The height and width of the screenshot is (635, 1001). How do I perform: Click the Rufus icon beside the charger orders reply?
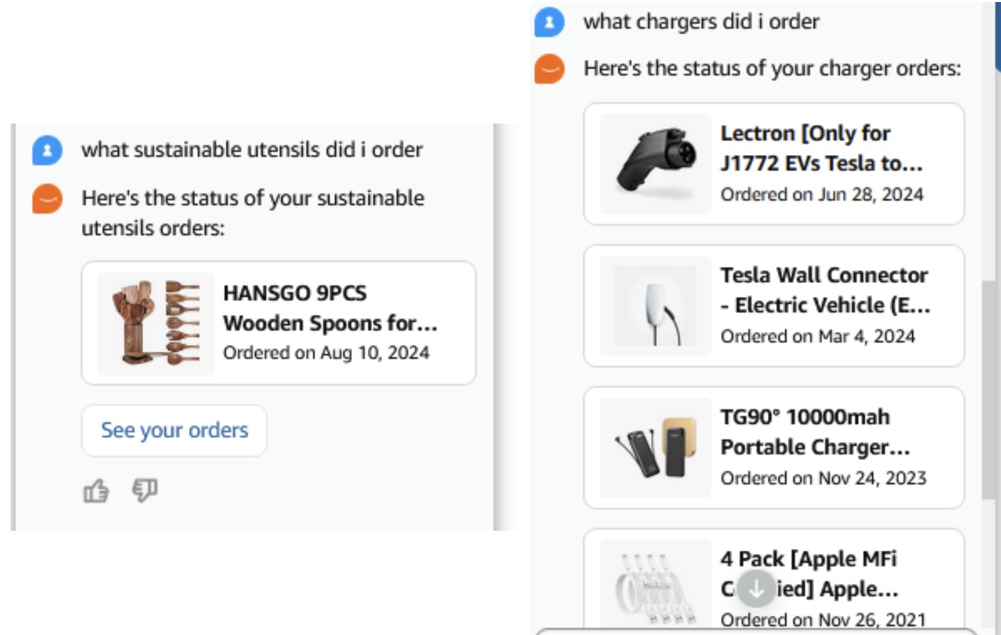(x=549, y=68)
